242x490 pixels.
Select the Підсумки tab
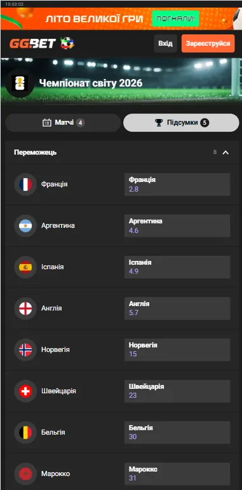[181, 122]
